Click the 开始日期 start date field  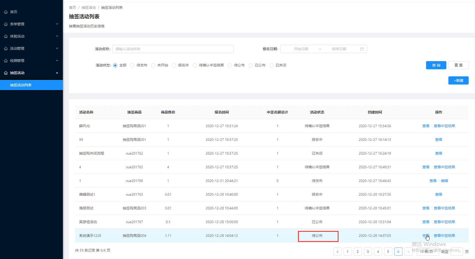pos(301,49)
